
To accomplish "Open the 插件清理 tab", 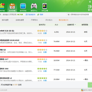I will click(x=5, y=20).
